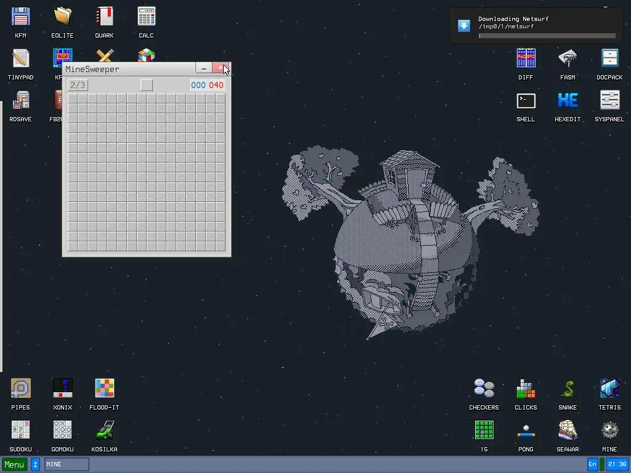The image size is (631, 473).
Task: Open the MINE desktop icon
Action: 609,431
